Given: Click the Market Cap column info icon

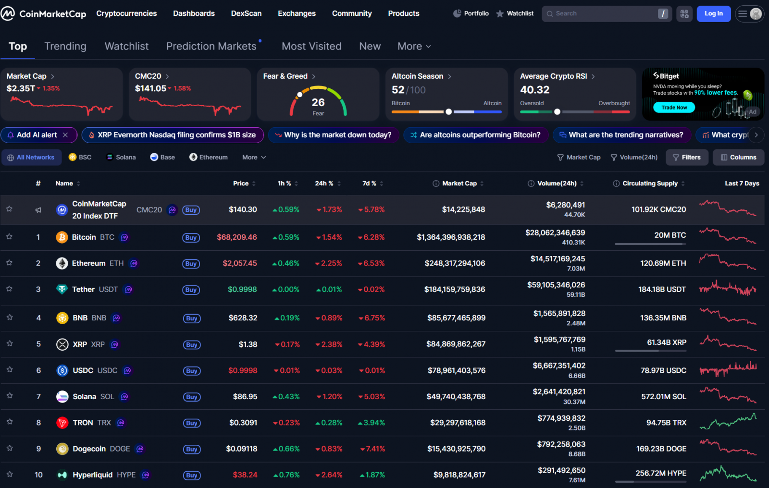Looking at the screenshot, I should tap(436, 183).
